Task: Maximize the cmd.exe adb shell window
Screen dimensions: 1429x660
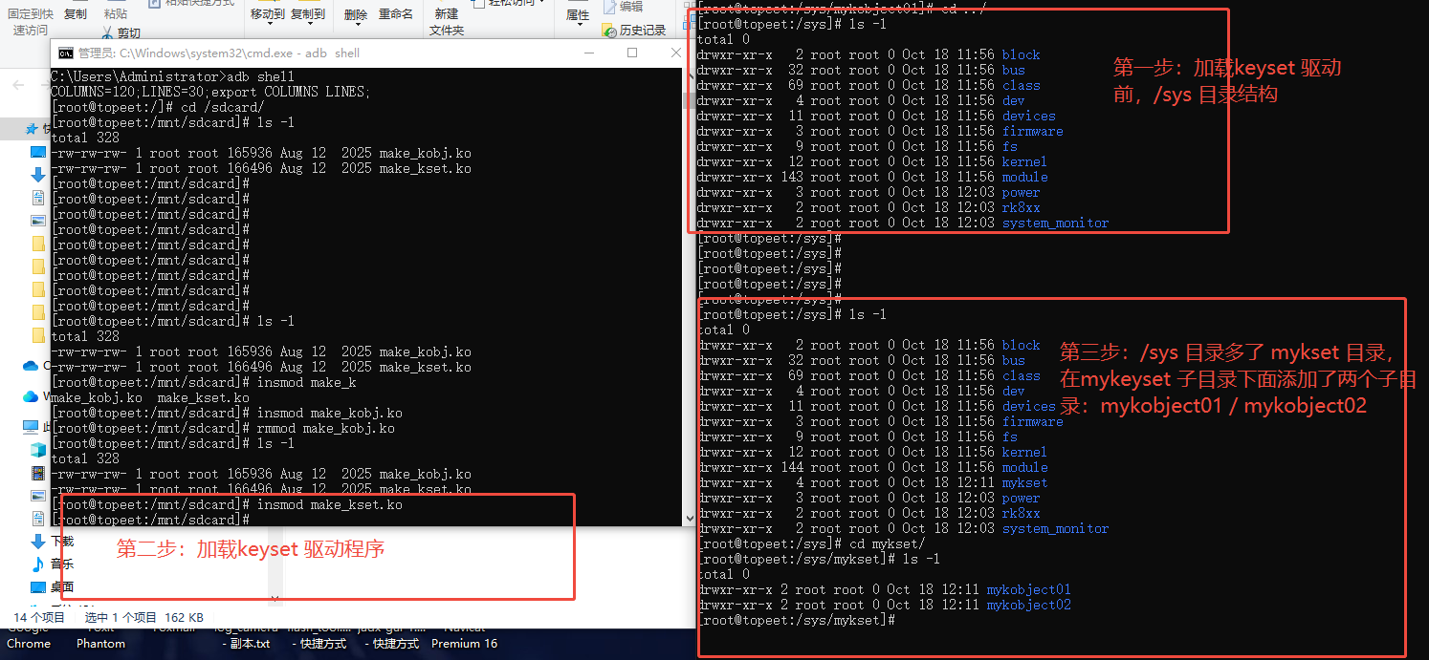Action: [632, 53]
